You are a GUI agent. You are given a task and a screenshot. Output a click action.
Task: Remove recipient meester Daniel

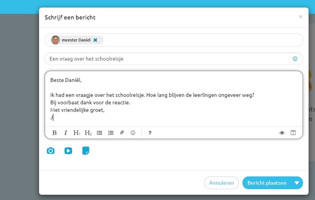pyautogui.click(x=95, y=40)
